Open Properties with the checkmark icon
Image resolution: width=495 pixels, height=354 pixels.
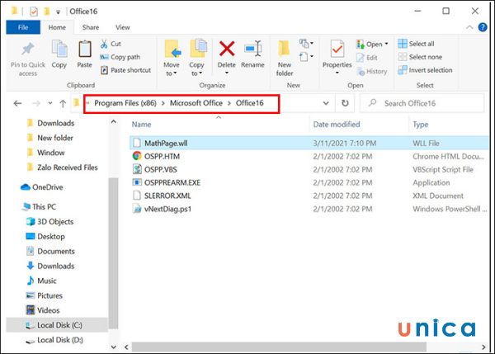[x=337, y=51]
